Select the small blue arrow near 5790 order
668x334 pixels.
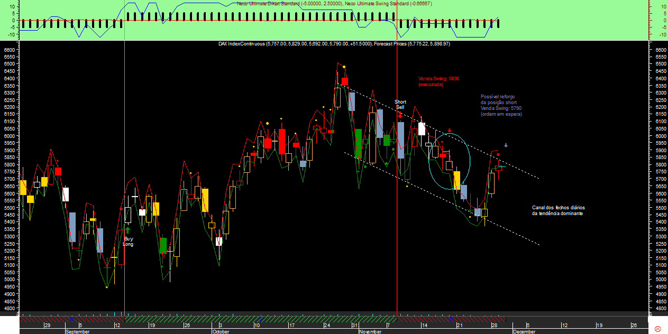(506, 145)
